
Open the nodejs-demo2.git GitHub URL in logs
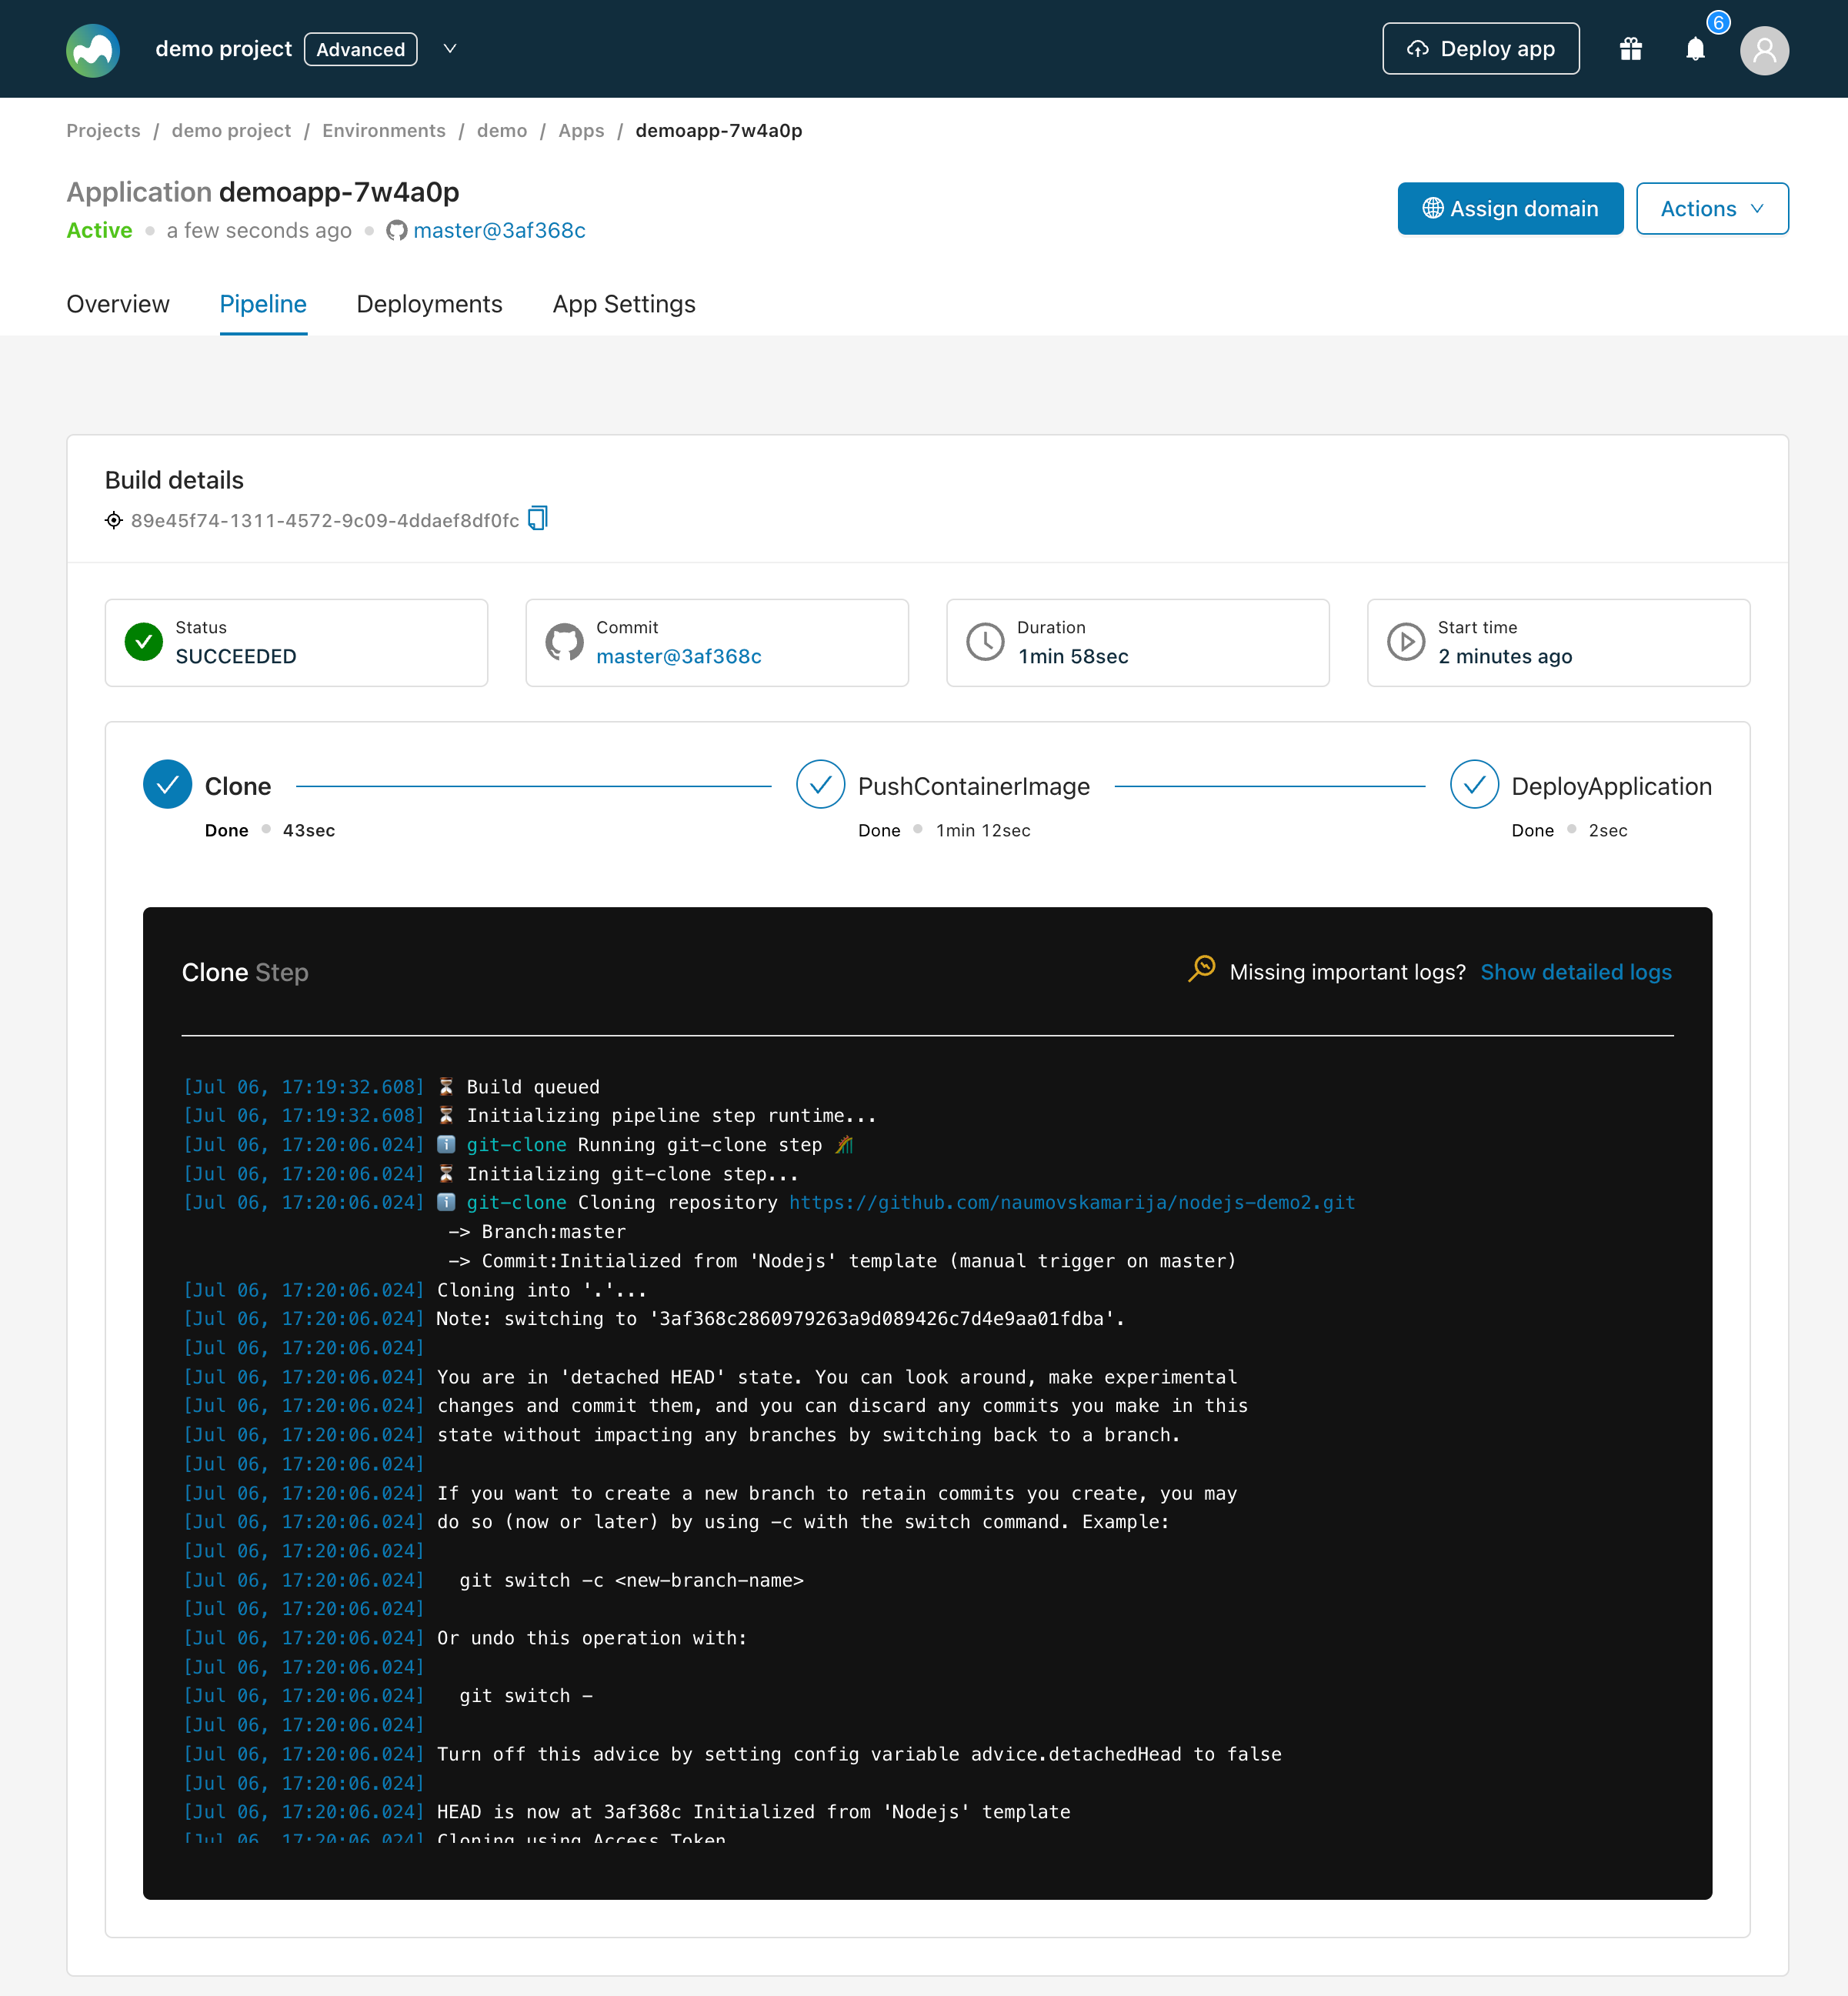(1072, 1203)
